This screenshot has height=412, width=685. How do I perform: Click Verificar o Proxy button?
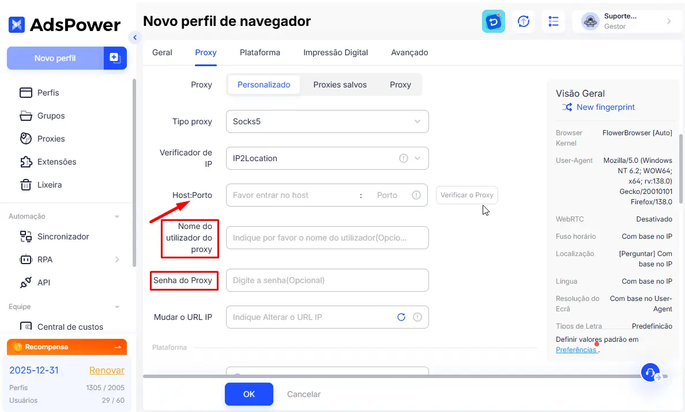[466, 195]
